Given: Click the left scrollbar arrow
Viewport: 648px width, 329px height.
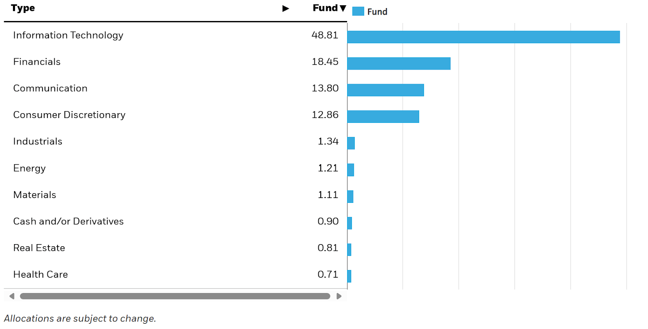Looking at the screenshot, I should (x=12, y=295).
